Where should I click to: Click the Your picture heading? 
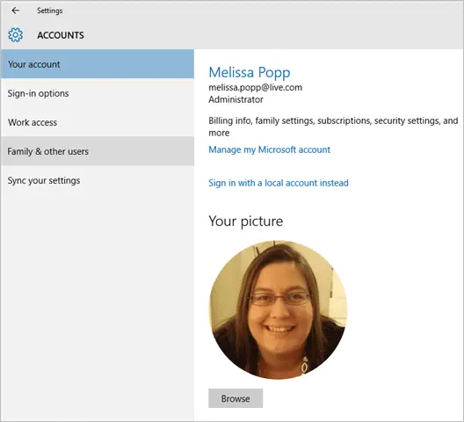coord(245,222)
